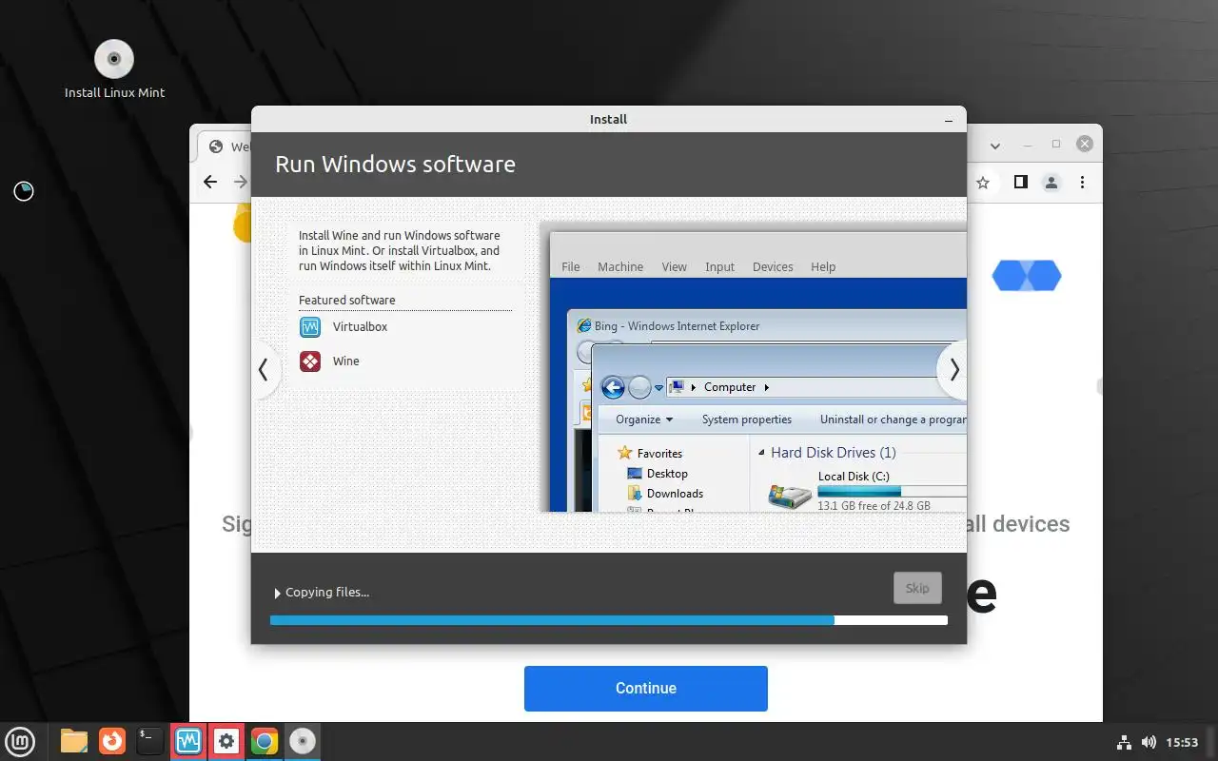Click the Run Windows software heading
This screenshot has width=1218, height=761.
395,164
